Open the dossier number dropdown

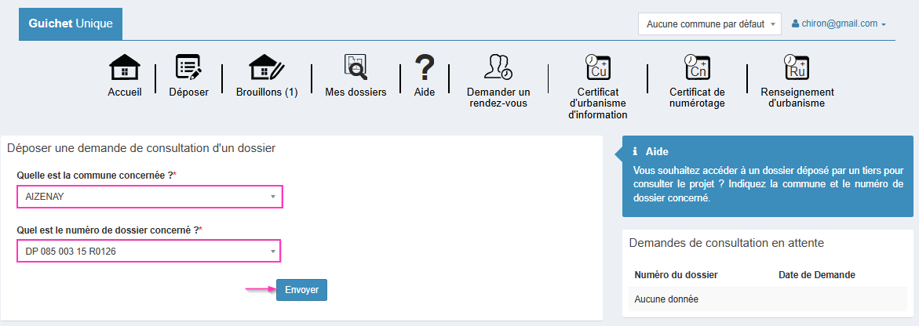(148, 251)
